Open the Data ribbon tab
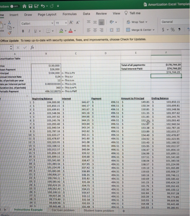Viewport: 190px width, 216px height. coord(86,14)
